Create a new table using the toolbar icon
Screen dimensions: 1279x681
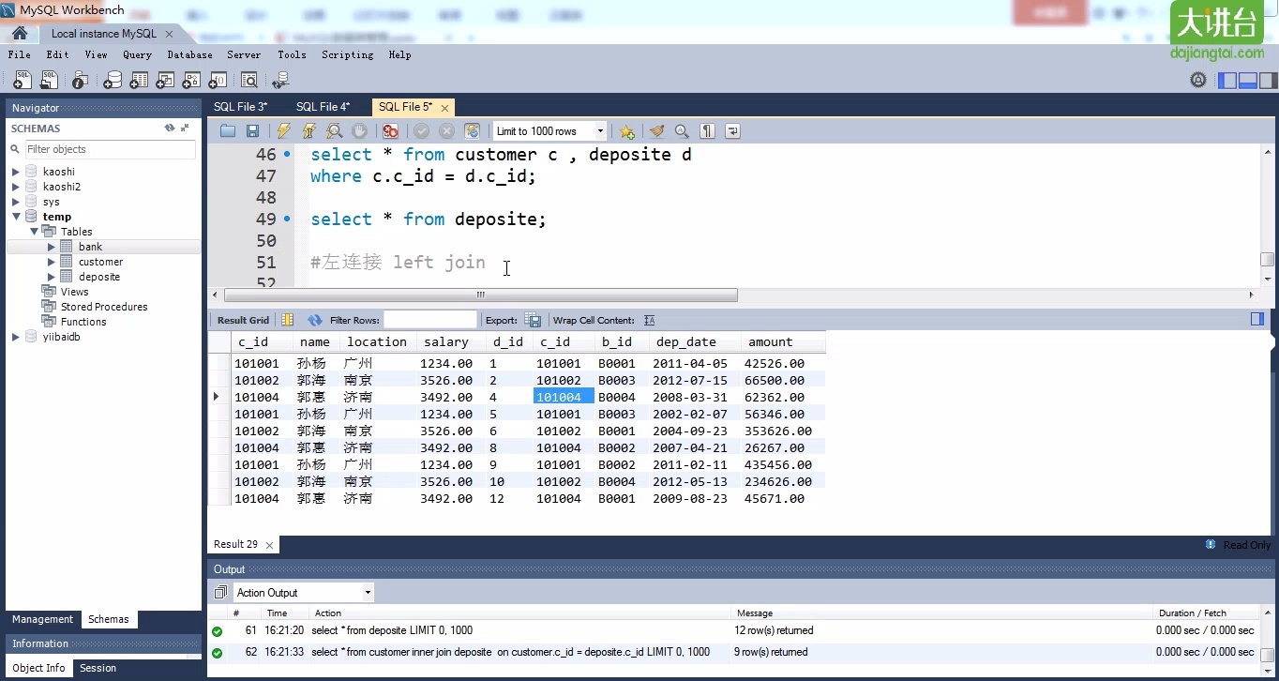(x=138, y=80)
